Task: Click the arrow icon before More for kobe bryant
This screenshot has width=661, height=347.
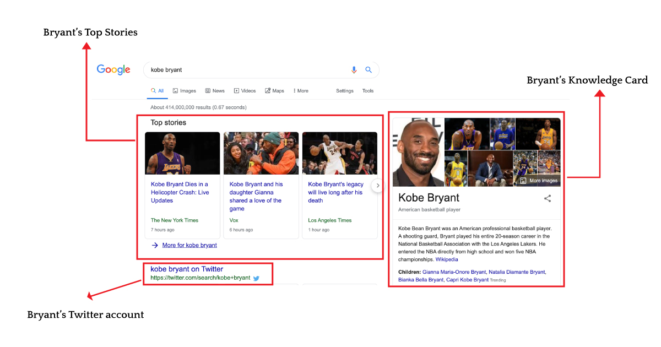Action: click(155, 245)
